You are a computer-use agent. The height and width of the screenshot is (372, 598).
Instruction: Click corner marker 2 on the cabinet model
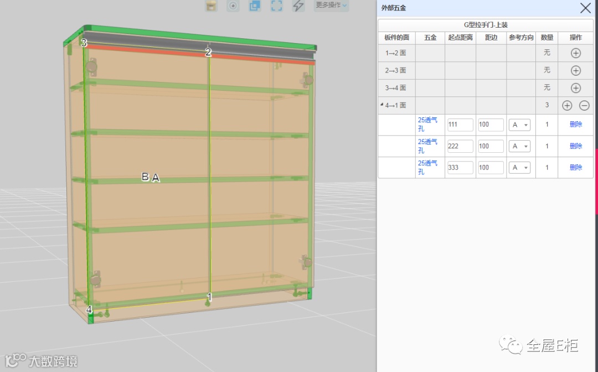(208, 52)
